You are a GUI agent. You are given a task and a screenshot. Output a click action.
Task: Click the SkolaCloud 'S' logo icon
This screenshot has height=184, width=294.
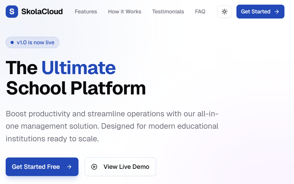coord(12,12)
